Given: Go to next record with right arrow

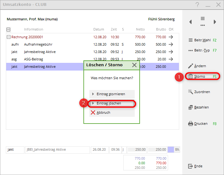Looking at the screenshot, I should coord(215,22).
